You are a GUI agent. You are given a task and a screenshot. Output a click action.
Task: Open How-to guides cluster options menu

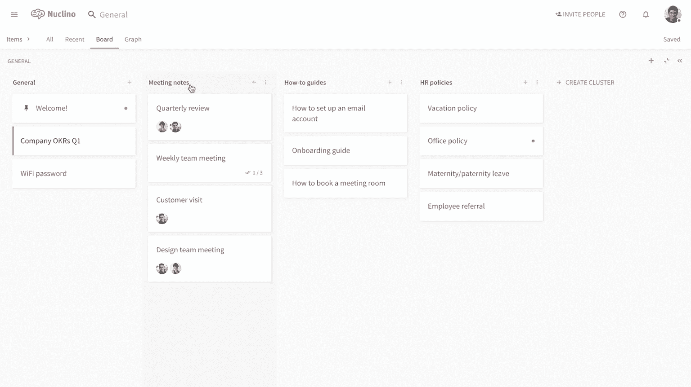point(401,82)
